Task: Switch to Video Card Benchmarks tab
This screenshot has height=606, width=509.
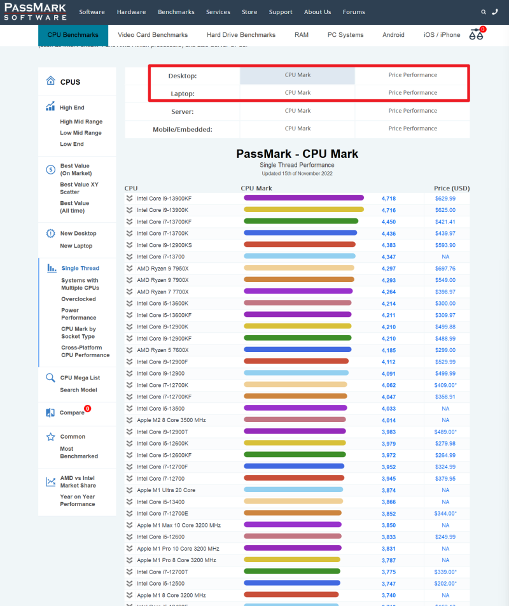Action: pos(153,35)
